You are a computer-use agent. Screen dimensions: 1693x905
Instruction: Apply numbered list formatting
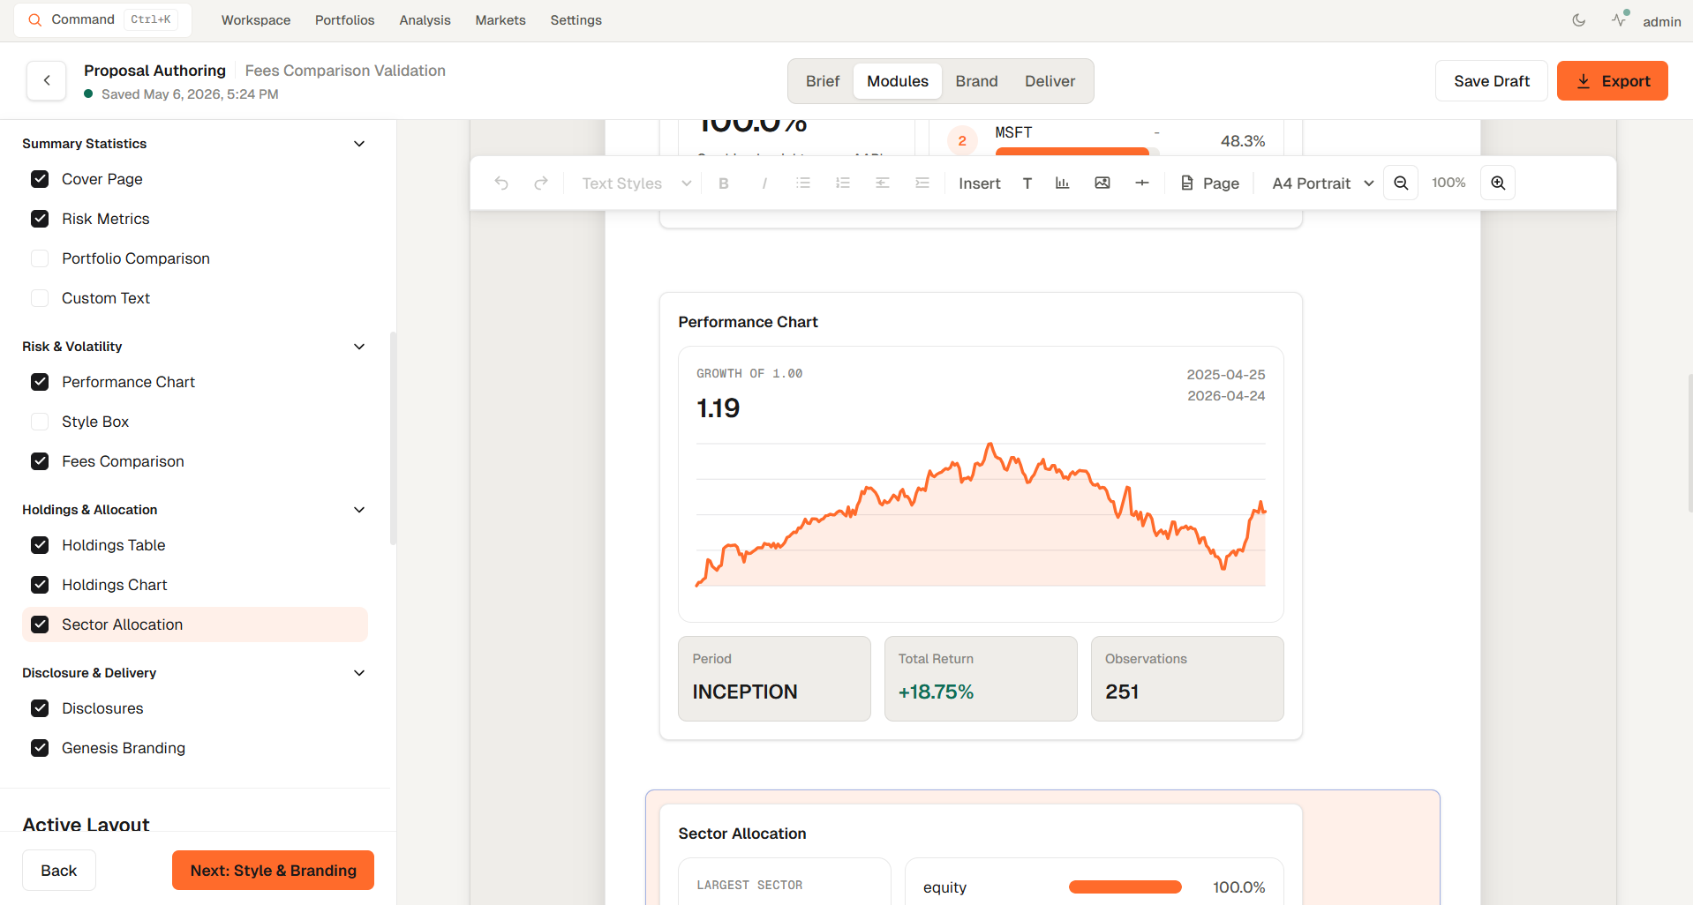click(x=843, y=183)
